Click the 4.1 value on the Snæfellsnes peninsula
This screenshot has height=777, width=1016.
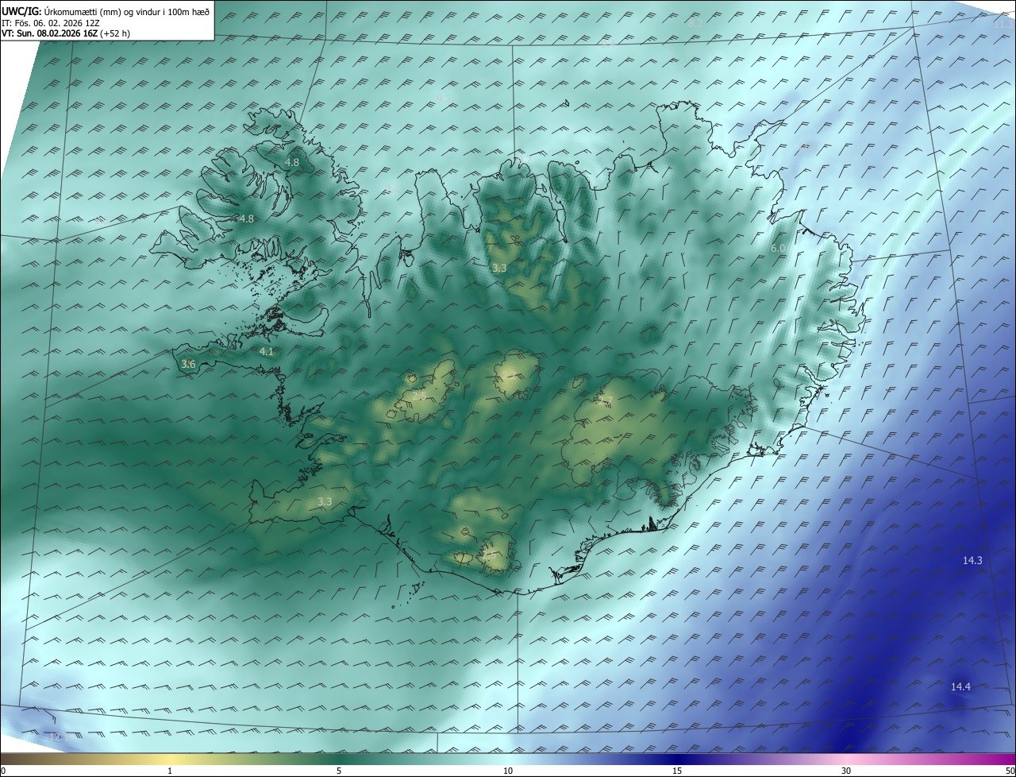click(267, 351)
